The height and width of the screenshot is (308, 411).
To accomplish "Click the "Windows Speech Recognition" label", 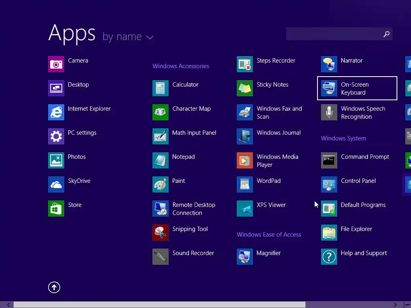I will [363, 113].
